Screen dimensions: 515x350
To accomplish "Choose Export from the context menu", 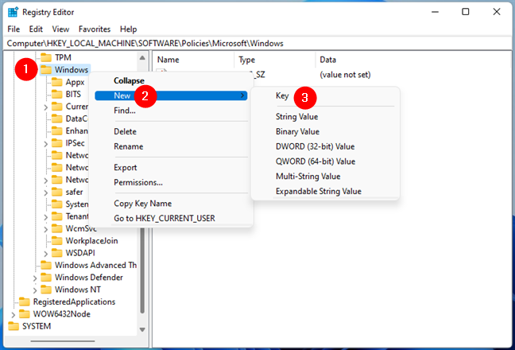I will tap(126, 168).
